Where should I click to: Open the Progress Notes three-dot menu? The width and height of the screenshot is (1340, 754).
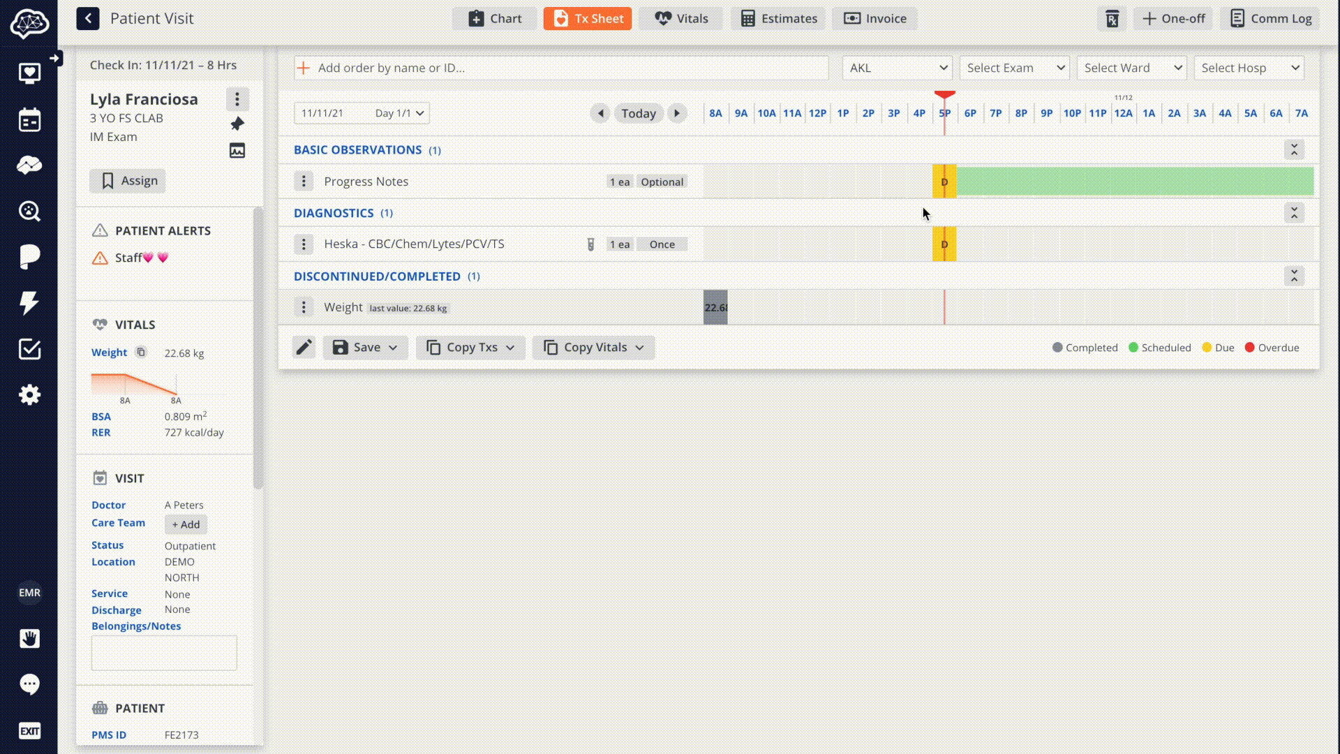(304, 182)
